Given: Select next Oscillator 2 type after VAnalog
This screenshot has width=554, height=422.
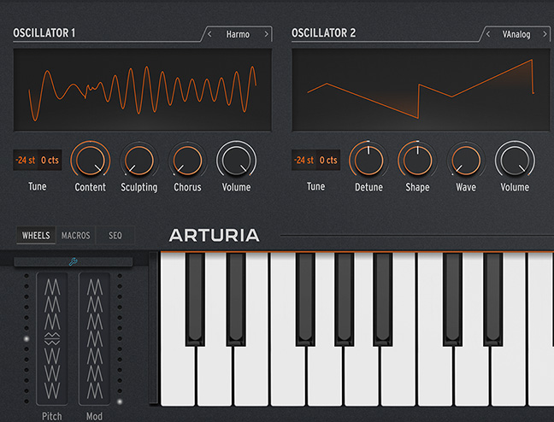Looking at the screenshot, I should 545,34.
